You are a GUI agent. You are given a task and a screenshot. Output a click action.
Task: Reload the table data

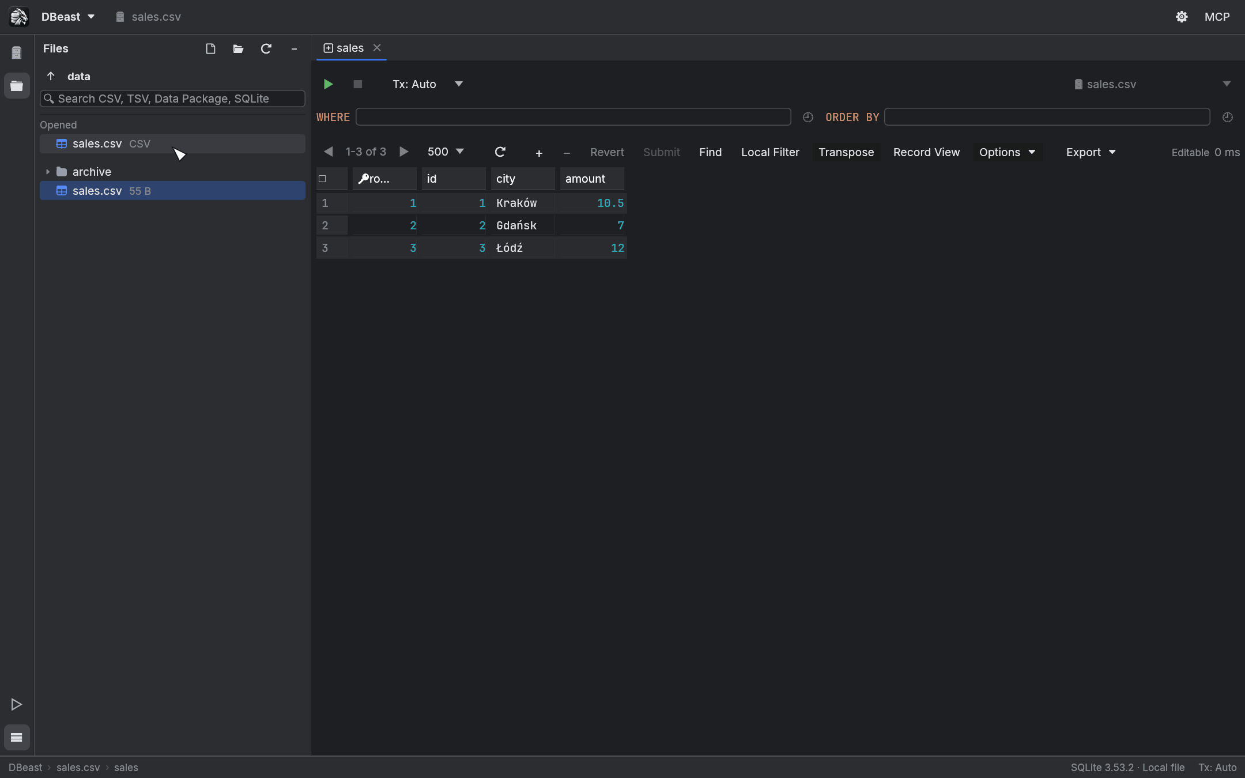(x=500, y=152)
